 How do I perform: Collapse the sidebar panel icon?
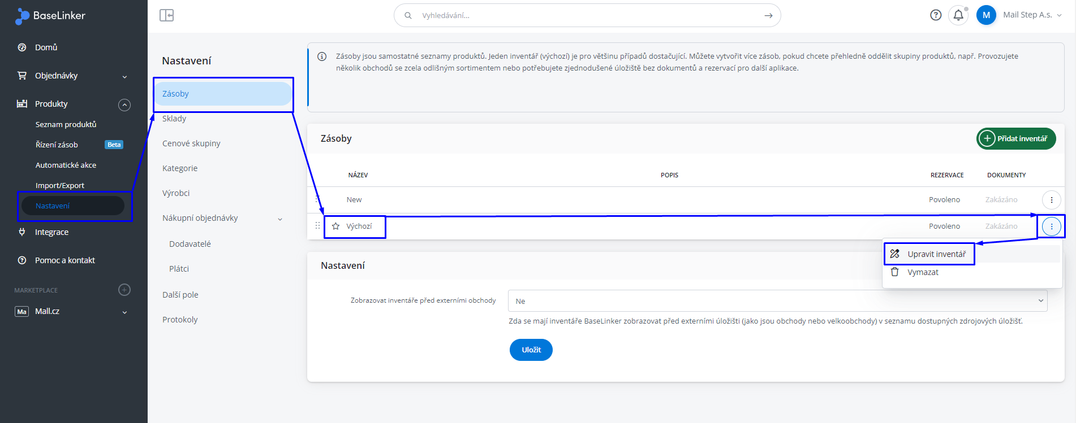point(166,15)
